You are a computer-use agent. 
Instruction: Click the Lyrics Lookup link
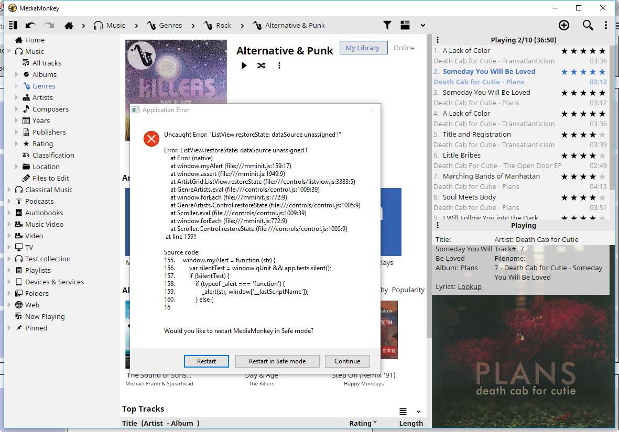[x=469, y=286]
